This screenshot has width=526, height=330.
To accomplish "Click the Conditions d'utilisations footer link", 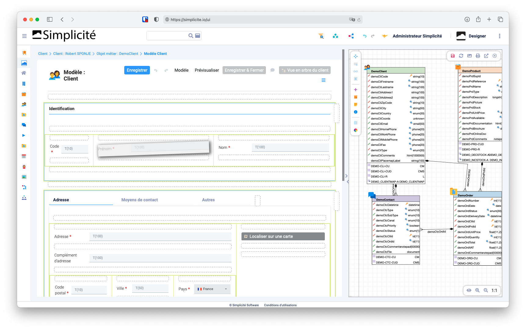I will point(280,305).
